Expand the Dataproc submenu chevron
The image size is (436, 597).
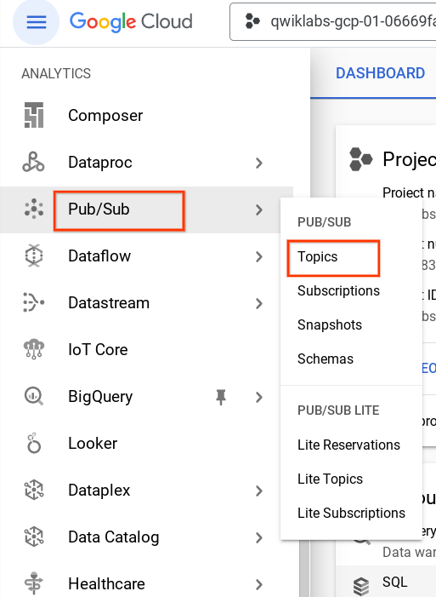pos(259,163)
